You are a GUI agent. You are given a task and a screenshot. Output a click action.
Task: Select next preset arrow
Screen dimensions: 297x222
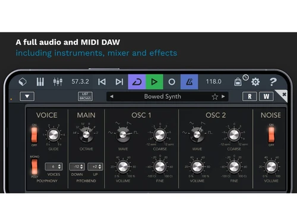coord(223,96)
